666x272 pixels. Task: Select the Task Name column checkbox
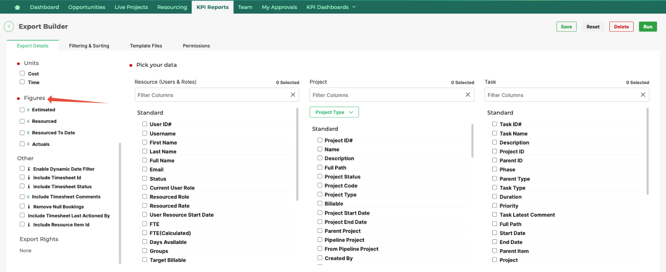(x=495, y=133)
